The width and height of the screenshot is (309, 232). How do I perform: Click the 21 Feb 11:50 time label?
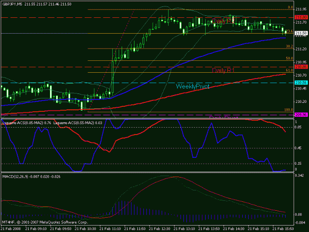[135, 229]
